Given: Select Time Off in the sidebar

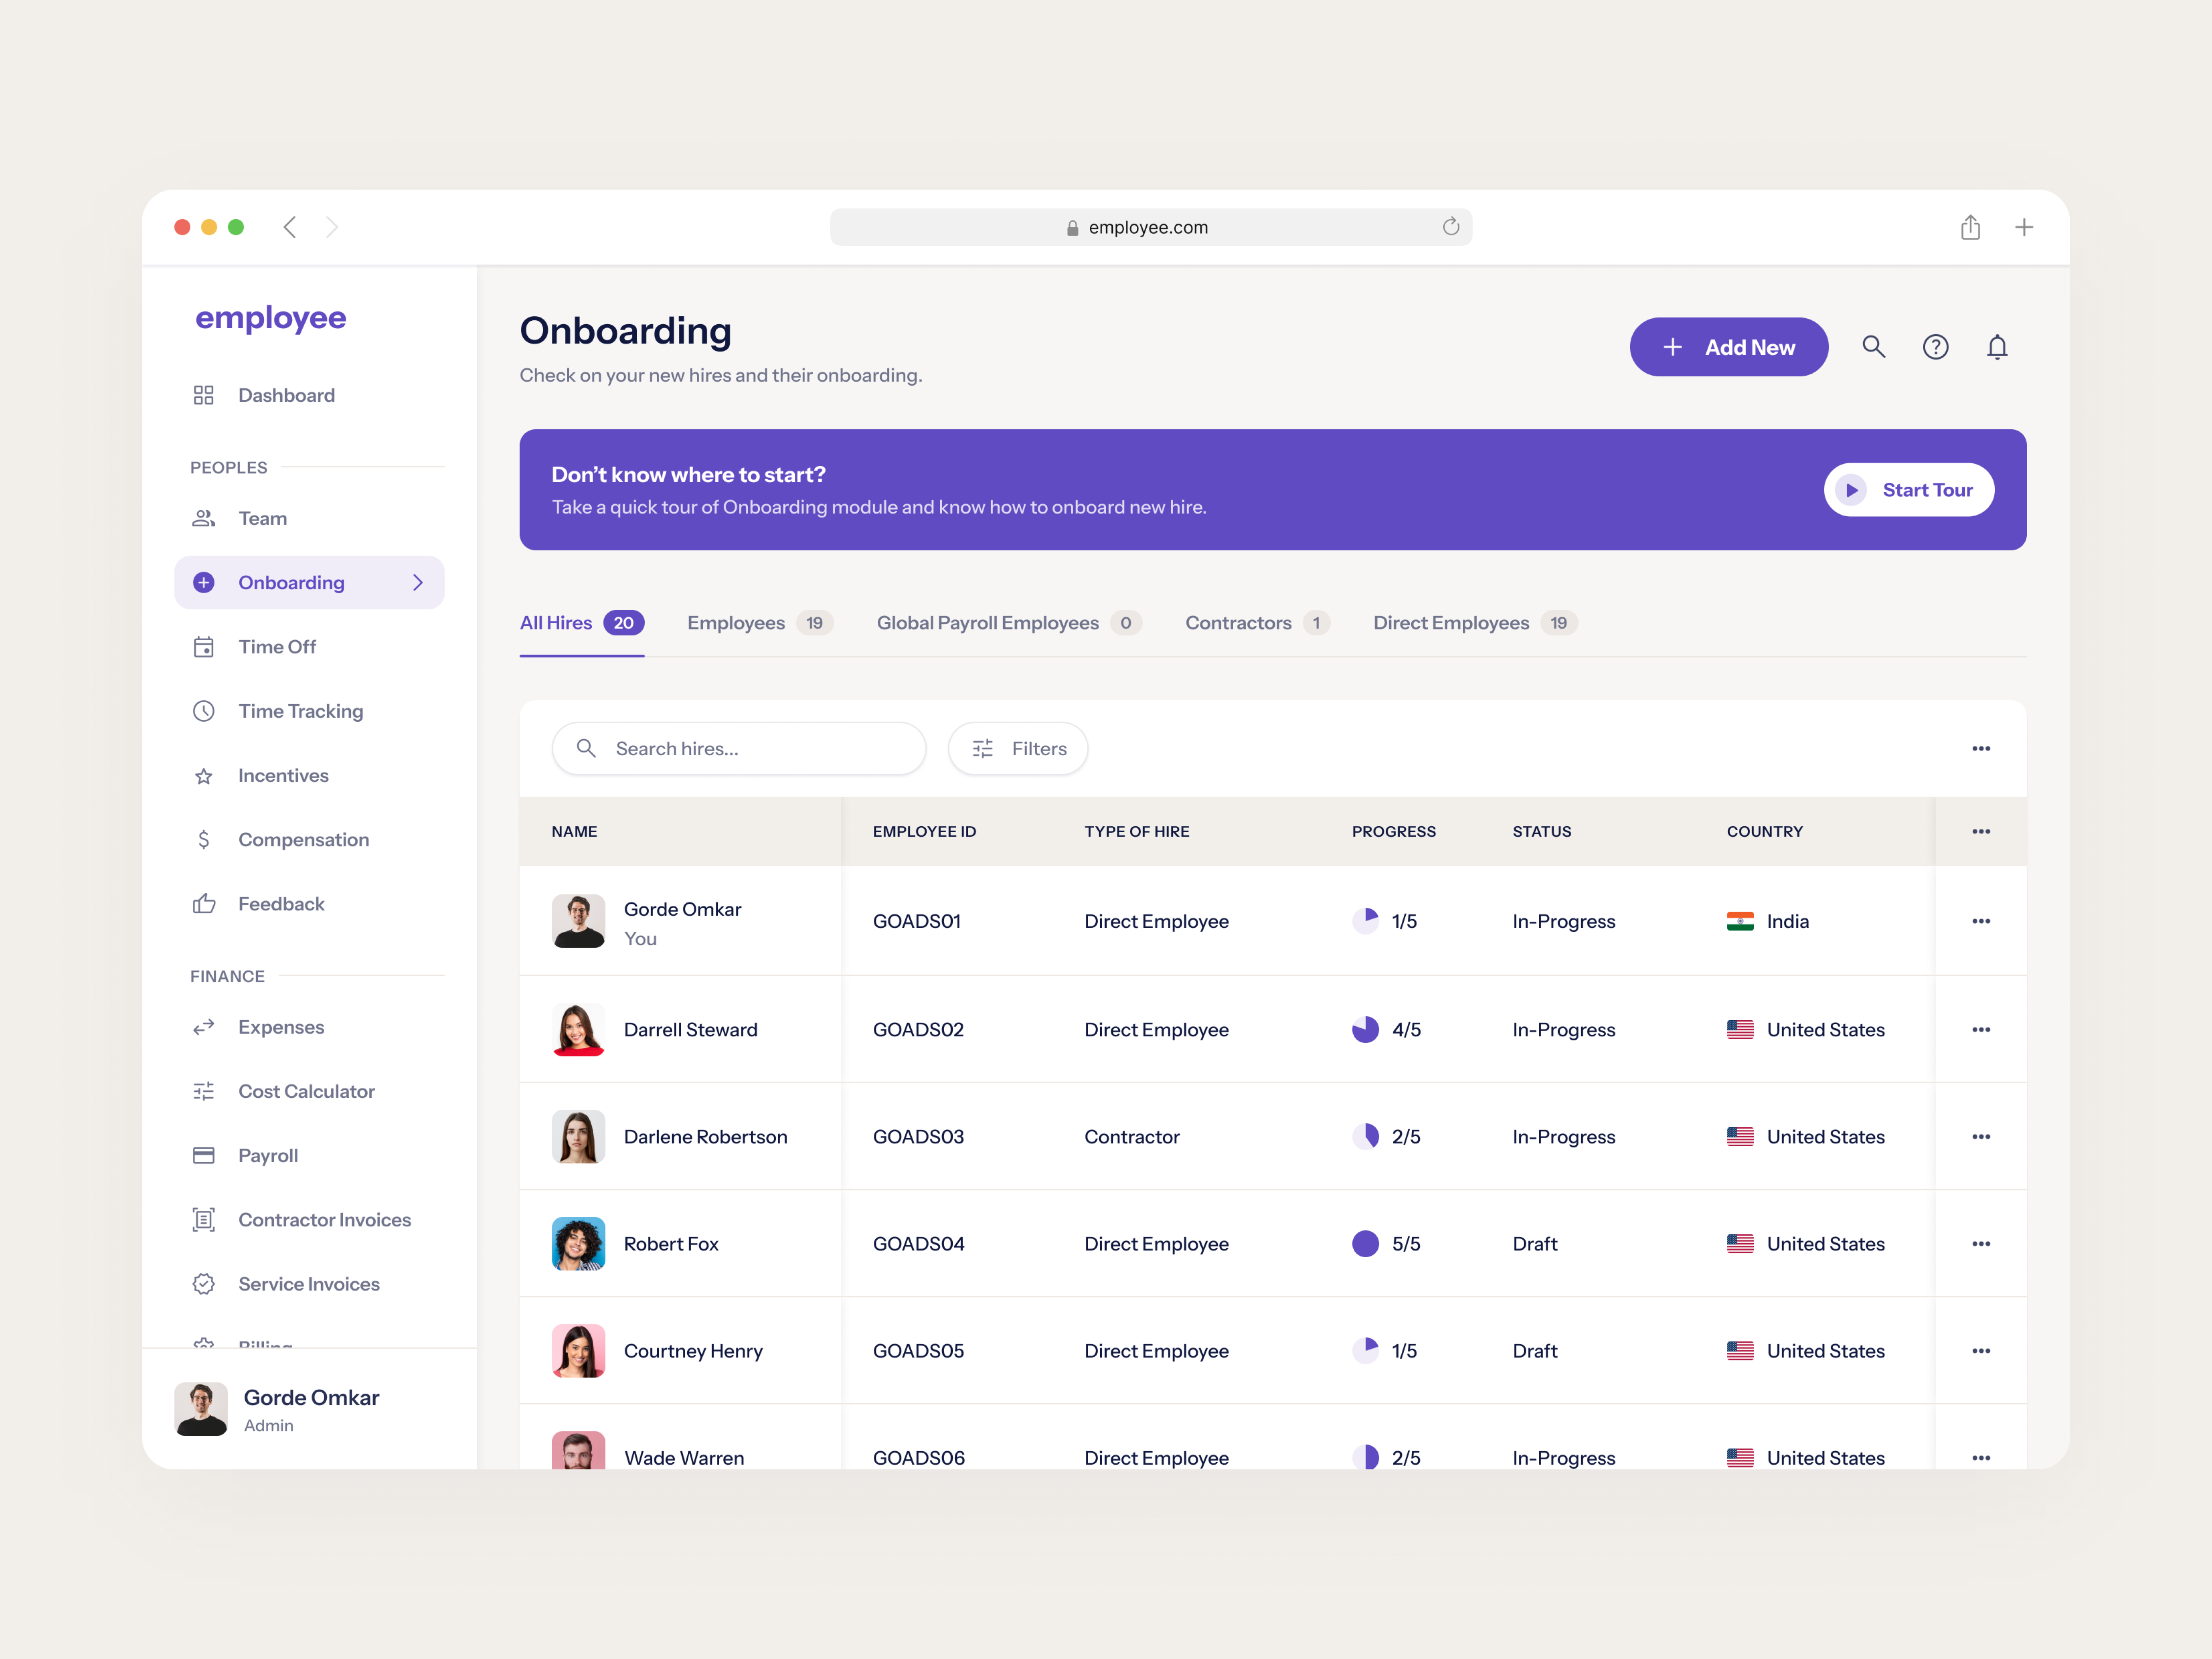Looking at the screenshot, I should [277, 646].
